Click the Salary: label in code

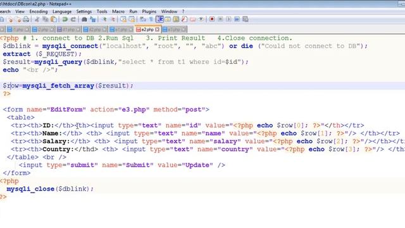coord(56,141)
